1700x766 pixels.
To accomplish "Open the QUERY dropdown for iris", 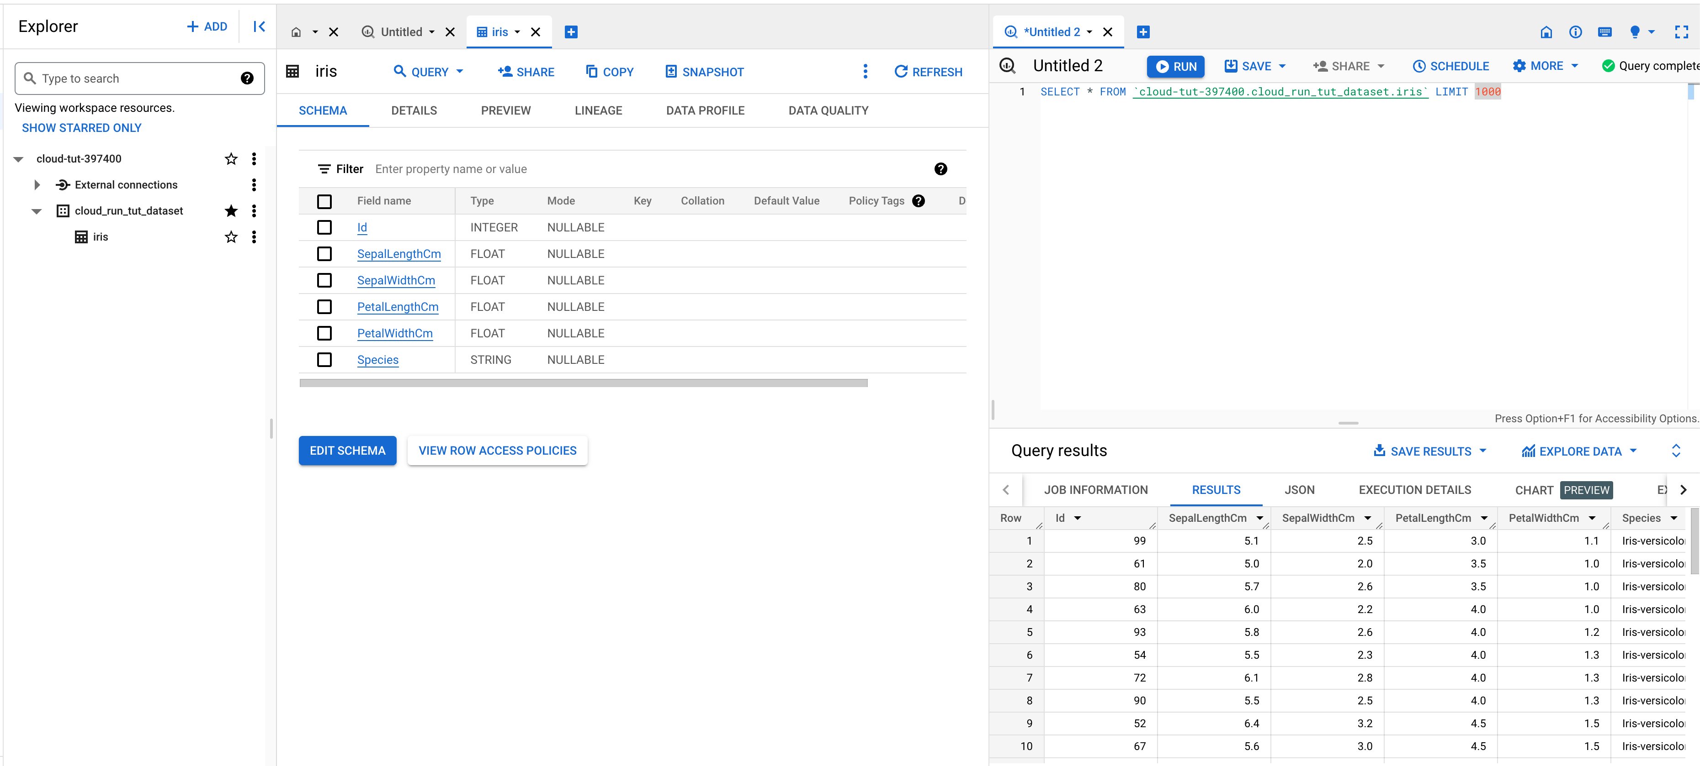I will point(429,72).
